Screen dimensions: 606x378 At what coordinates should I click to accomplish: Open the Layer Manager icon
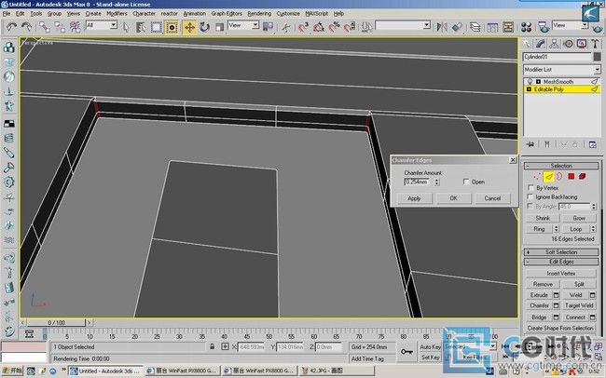coord(475,27)
